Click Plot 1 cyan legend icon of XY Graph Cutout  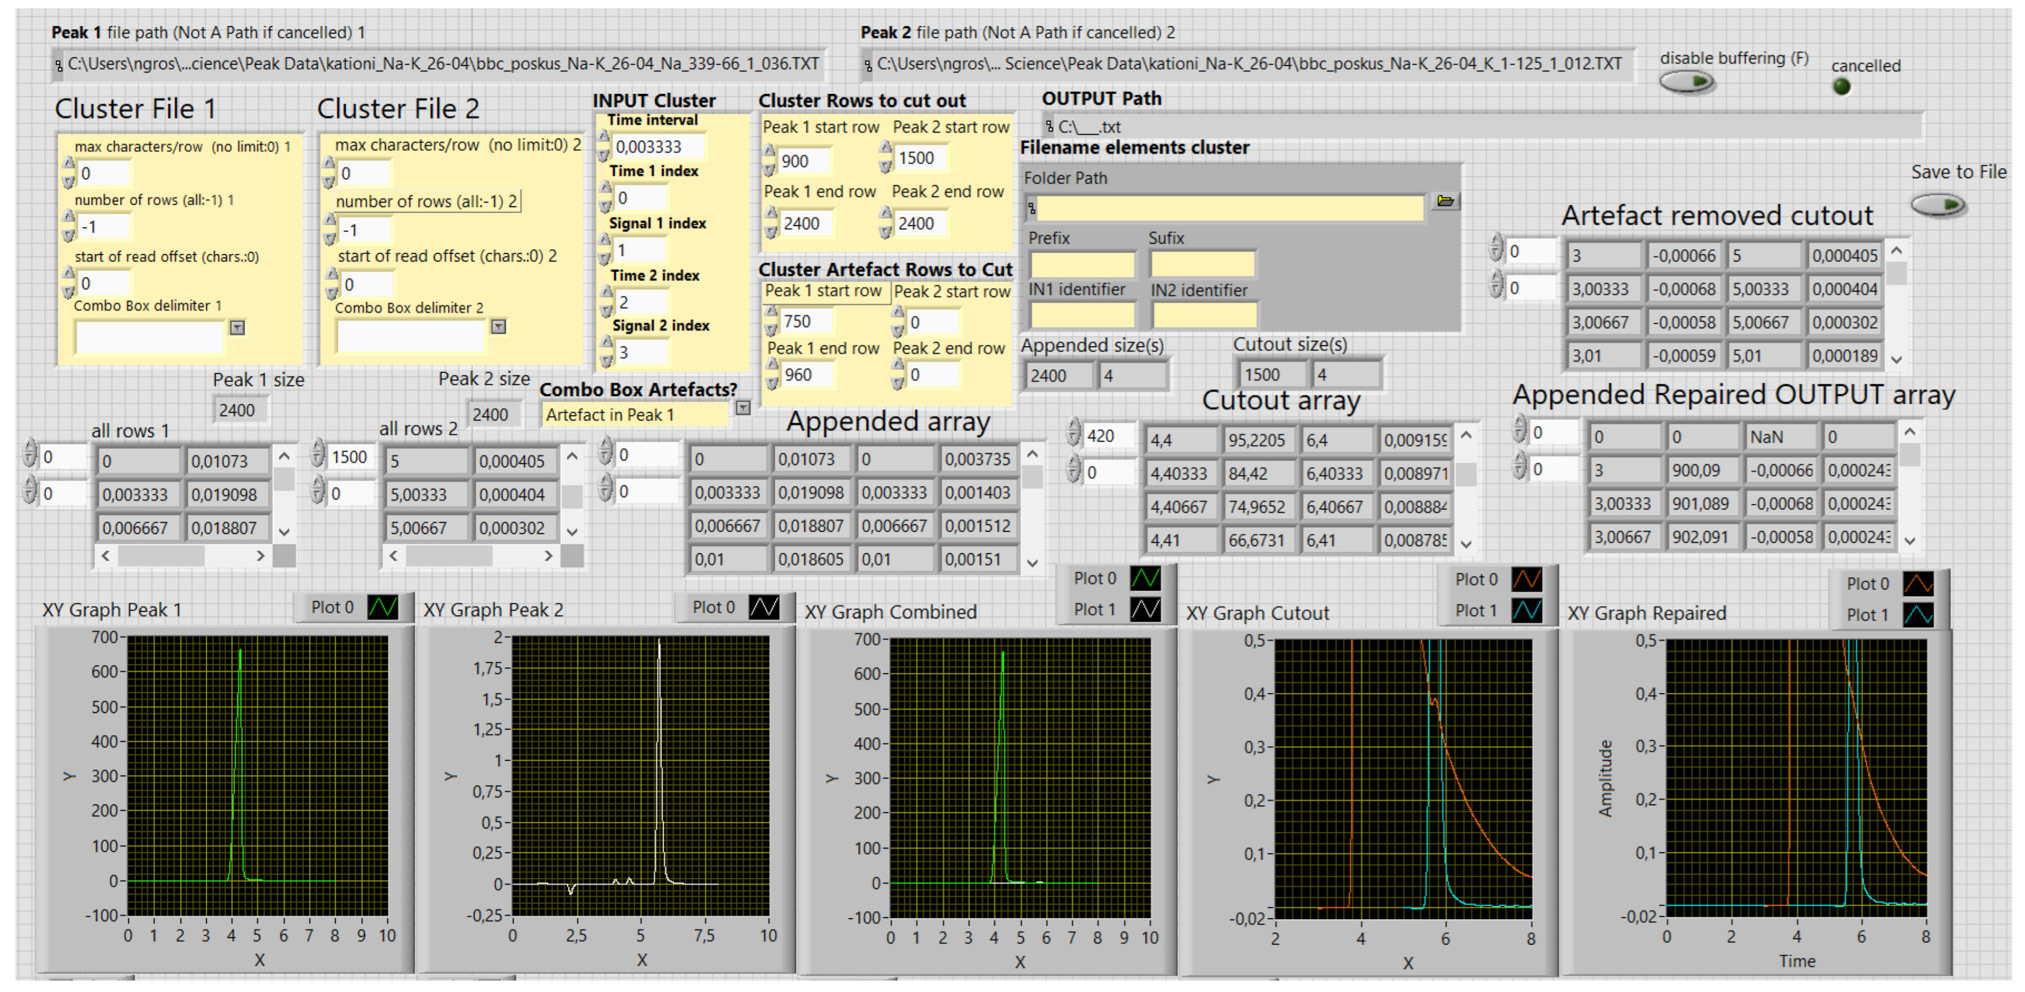[x=1527, y=610]
